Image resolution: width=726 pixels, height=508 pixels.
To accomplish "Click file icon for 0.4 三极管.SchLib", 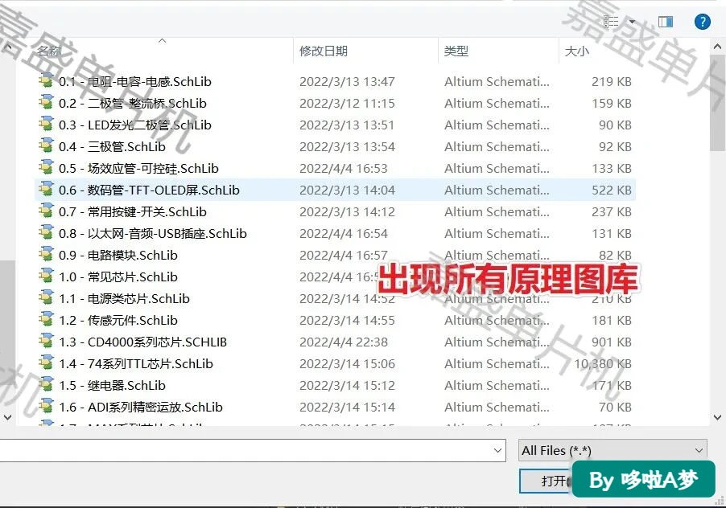I will pos(46,146).
